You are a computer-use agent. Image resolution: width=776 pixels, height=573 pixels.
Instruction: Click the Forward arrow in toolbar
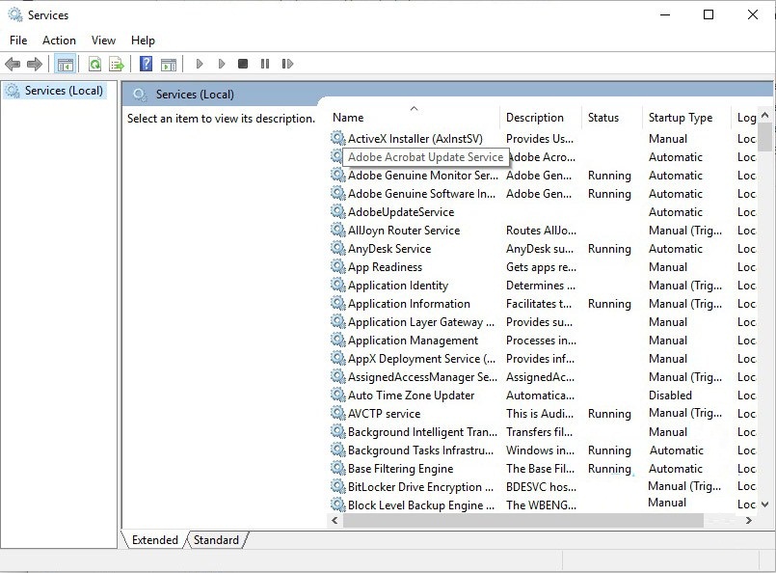coord(35,65)
